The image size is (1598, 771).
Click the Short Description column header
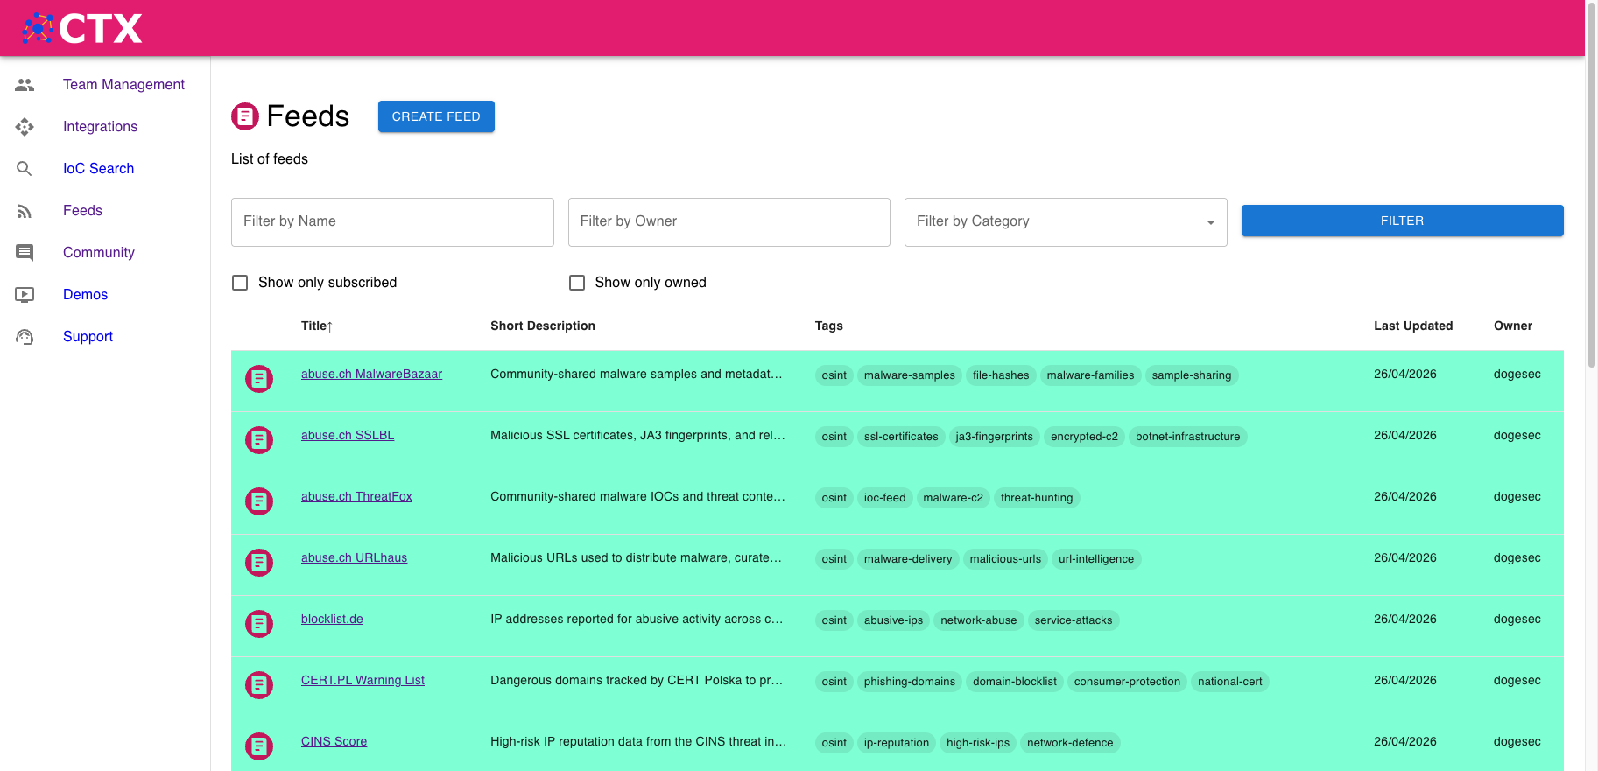543,326
